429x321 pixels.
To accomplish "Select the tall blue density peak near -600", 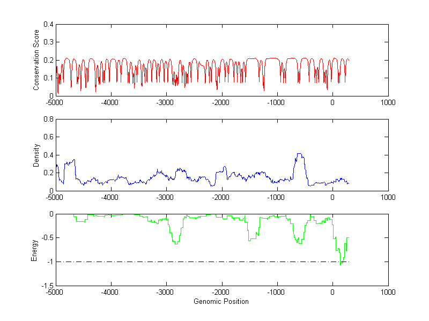I will [x=300, y=155].
